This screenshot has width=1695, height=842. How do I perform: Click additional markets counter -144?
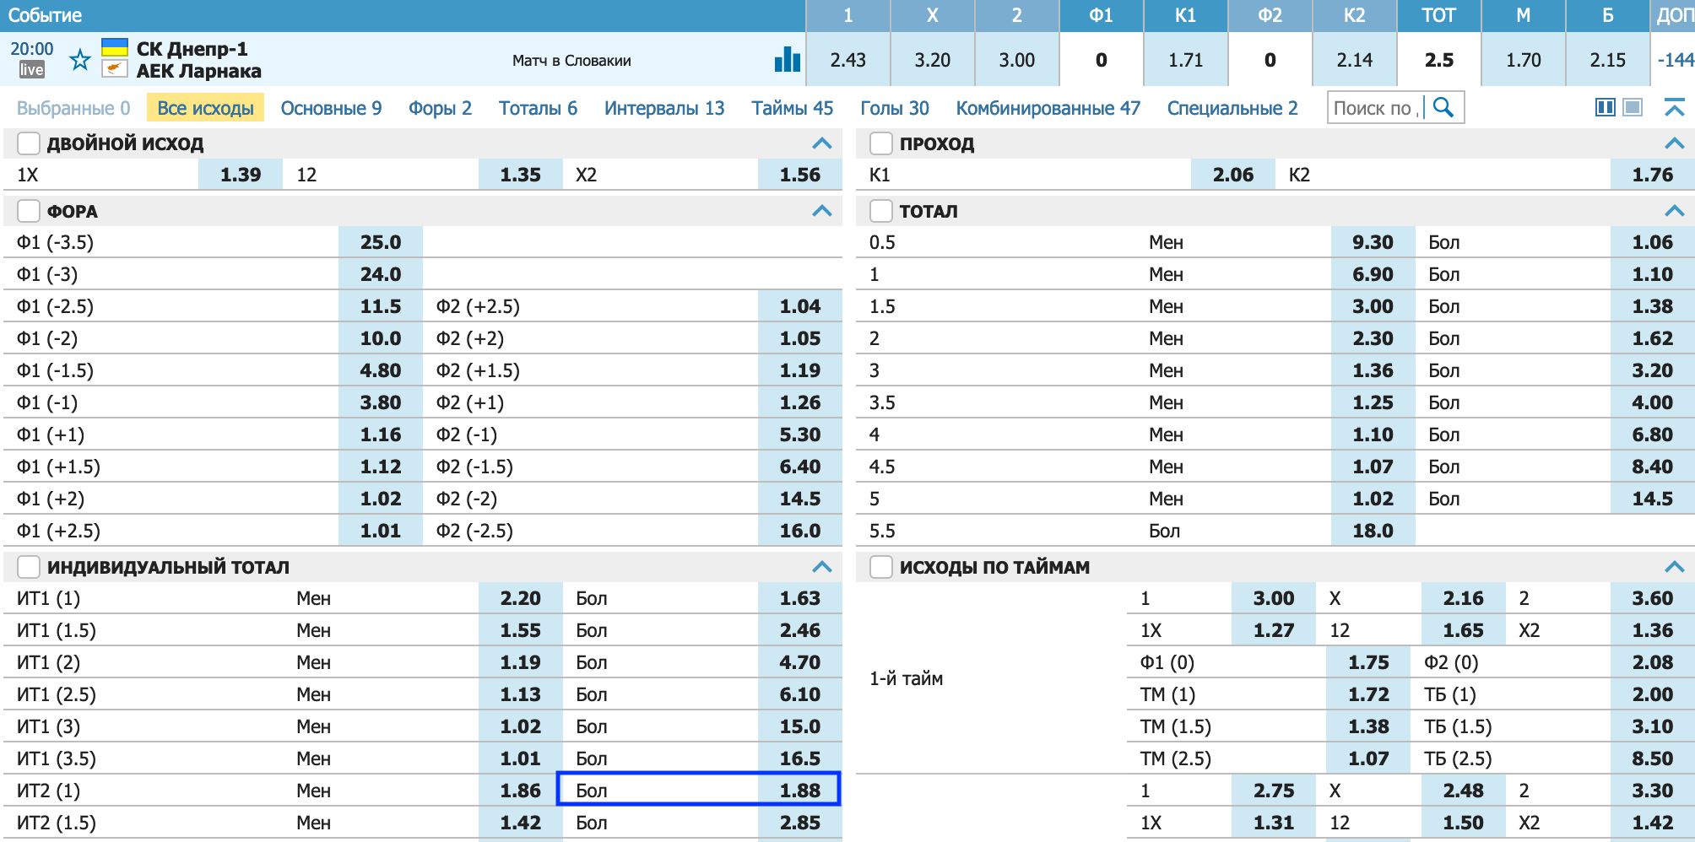click(x=1675, y=60)
